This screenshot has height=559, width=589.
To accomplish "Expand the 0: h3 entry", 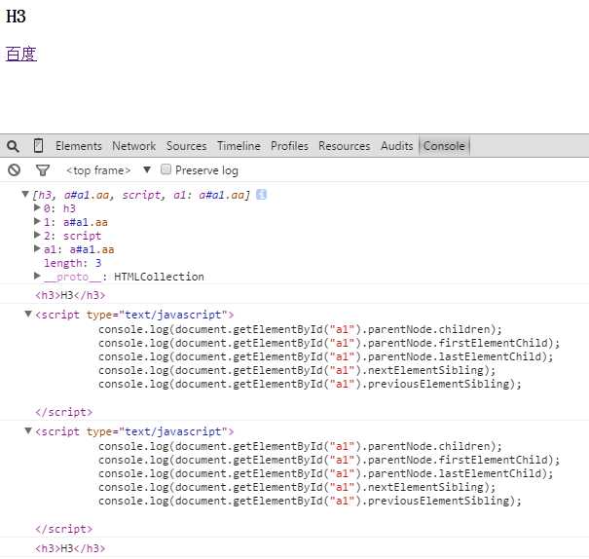I will point(37,207).
